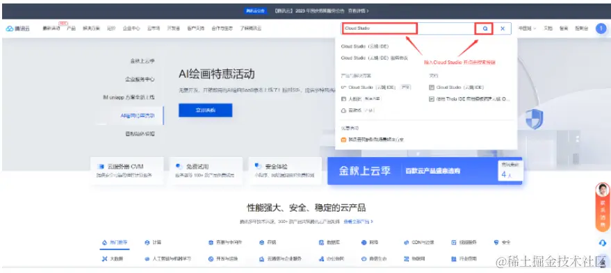
Task: Open the 中国站 region dropdown
Action: [x=527, y=28]
